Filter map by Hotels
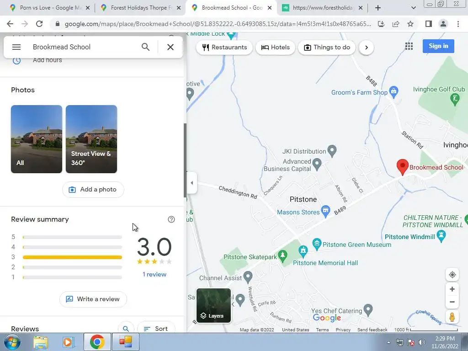This screenshot has height=351, width=468. pos(276,47)
